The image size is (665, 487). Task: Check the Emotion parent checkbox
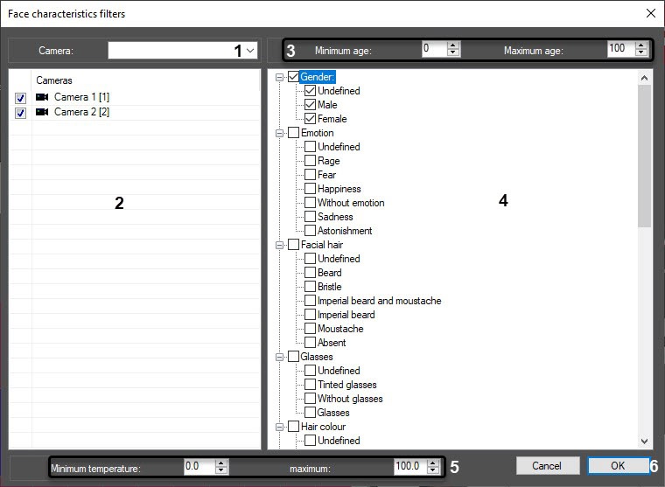tap(293, 133)
